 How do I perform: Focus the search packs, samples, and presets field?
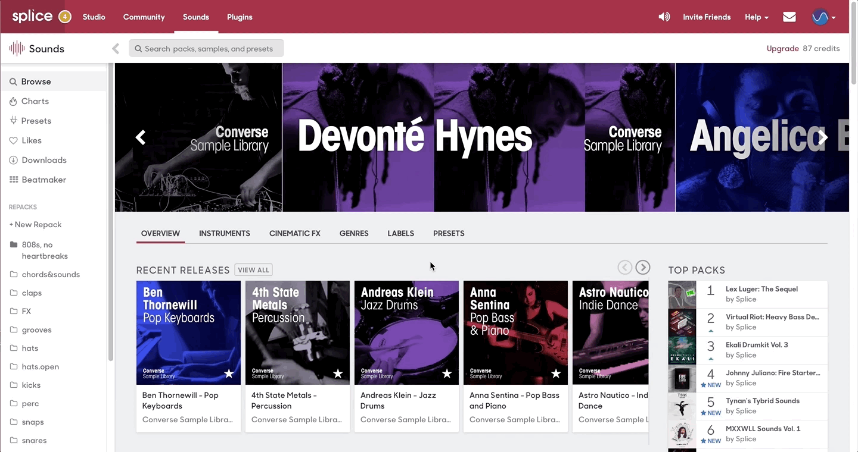(x=206, y=49)
